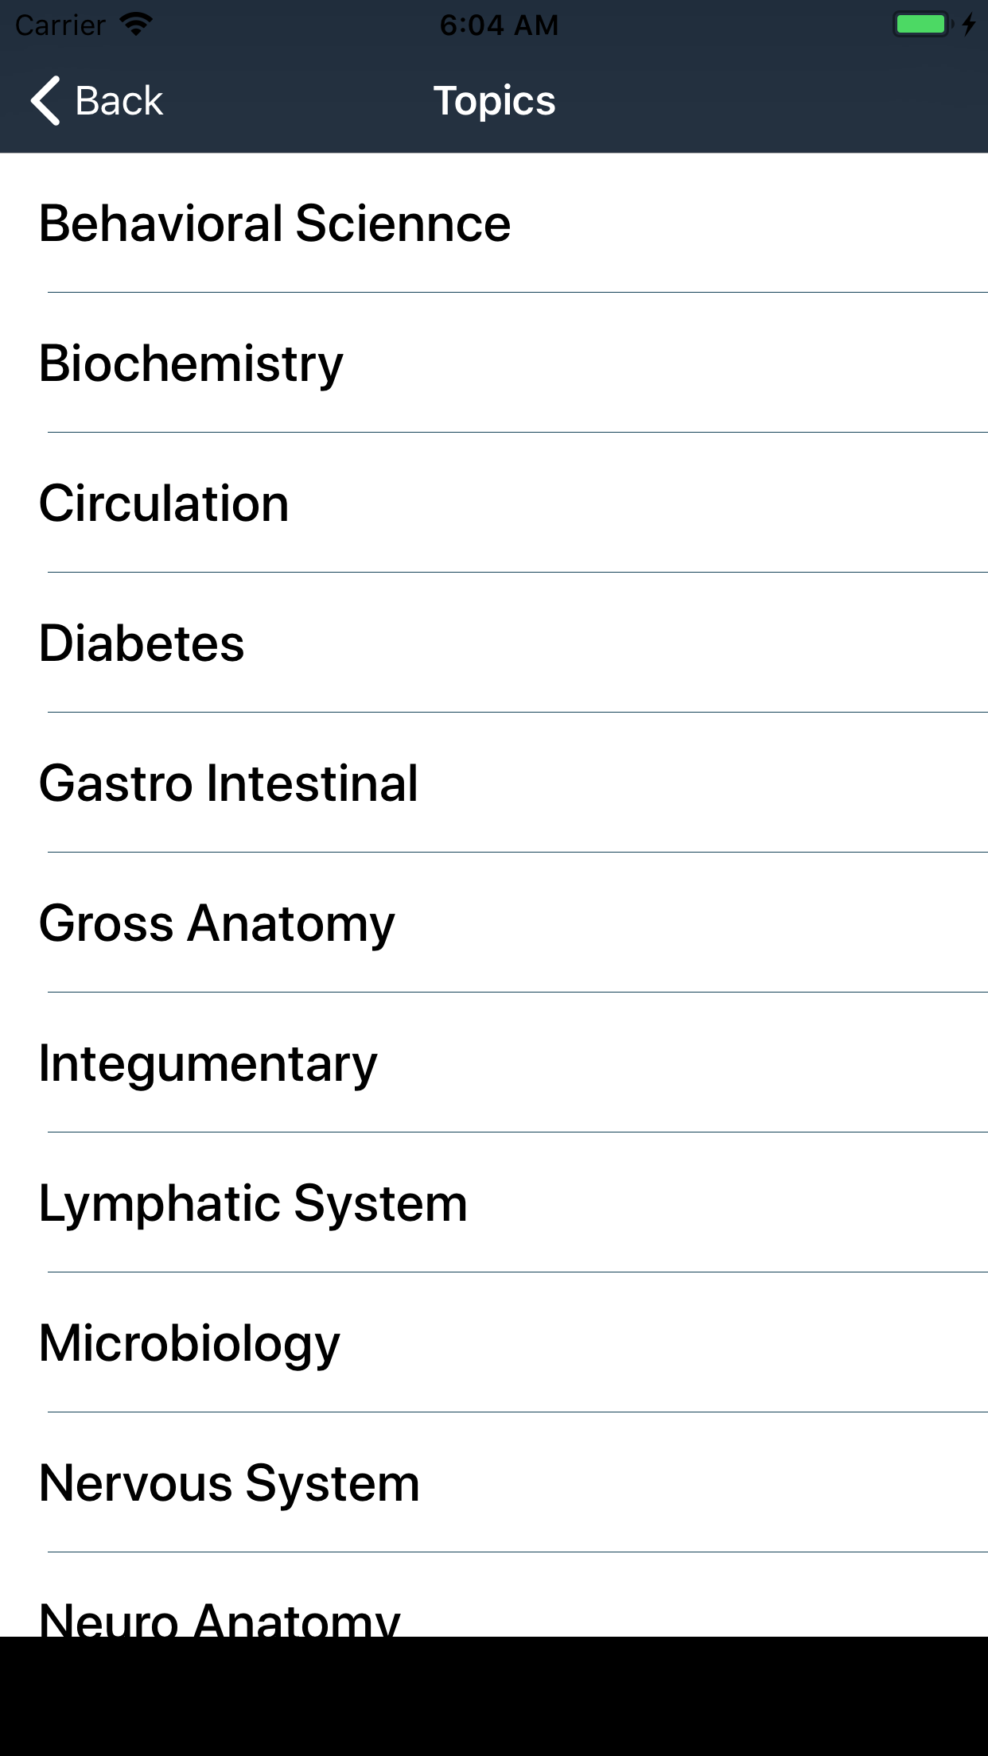This screenshot has height=1756, width=988.
Task: Open the Integumentary topic
Action: (x=494, y=1063)
